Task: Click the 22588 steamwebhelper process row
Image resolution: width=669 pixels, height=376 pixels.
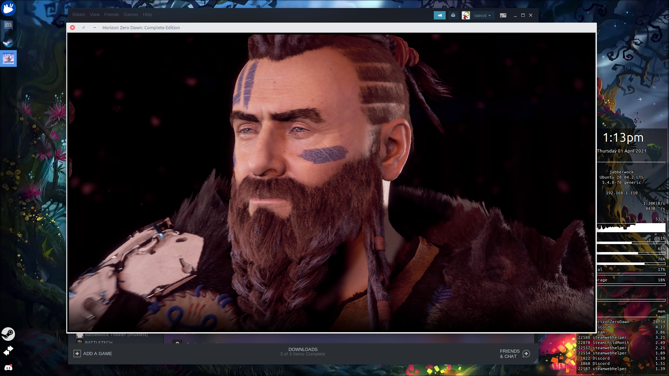Action: coord(621,337)
